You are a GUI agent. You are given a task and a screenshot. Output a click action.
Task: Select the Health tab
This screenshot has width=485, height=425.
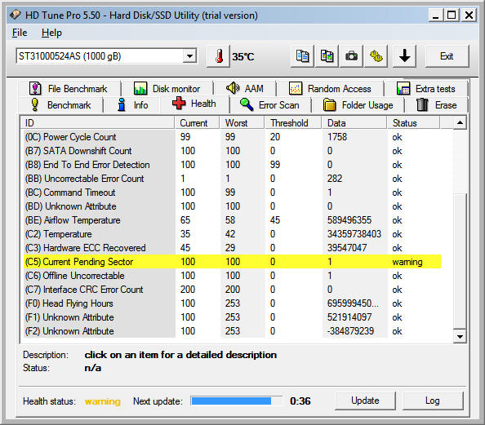[194, 104]
